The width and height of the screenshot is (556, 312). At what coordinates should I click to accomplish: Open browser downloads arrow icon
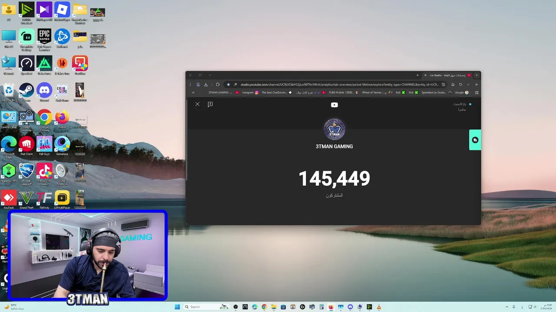point(206,84)
